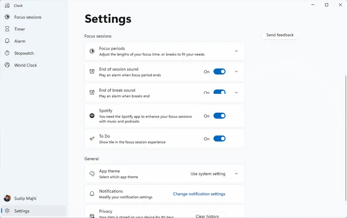Click the Send feedback button
Screen dimensions: 347x218
pyautogui.click(x=280, y=35)
